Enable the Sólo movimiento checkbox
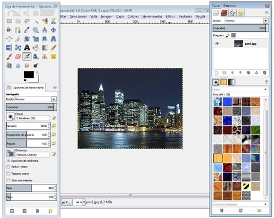The image size is (274, 218). coord(8,181)
